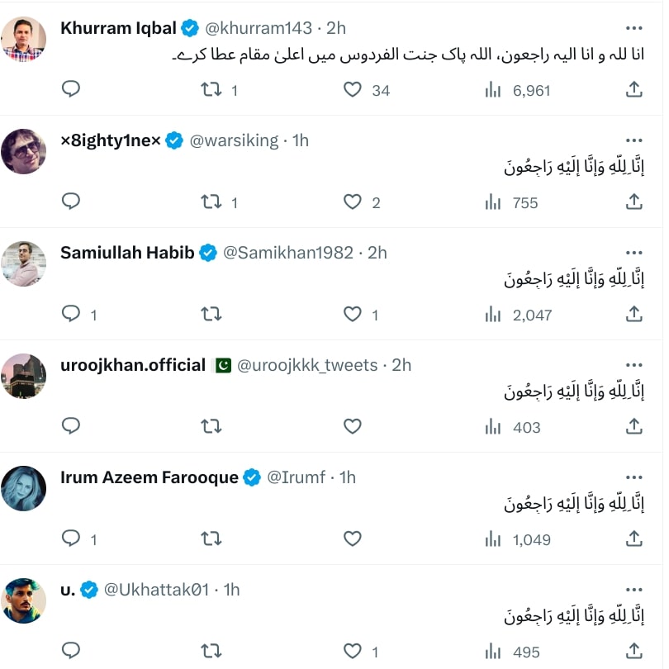
Task: Reply to @Ukhattak01's tweet
Action: pyautogui.click(x=71, y=651)
